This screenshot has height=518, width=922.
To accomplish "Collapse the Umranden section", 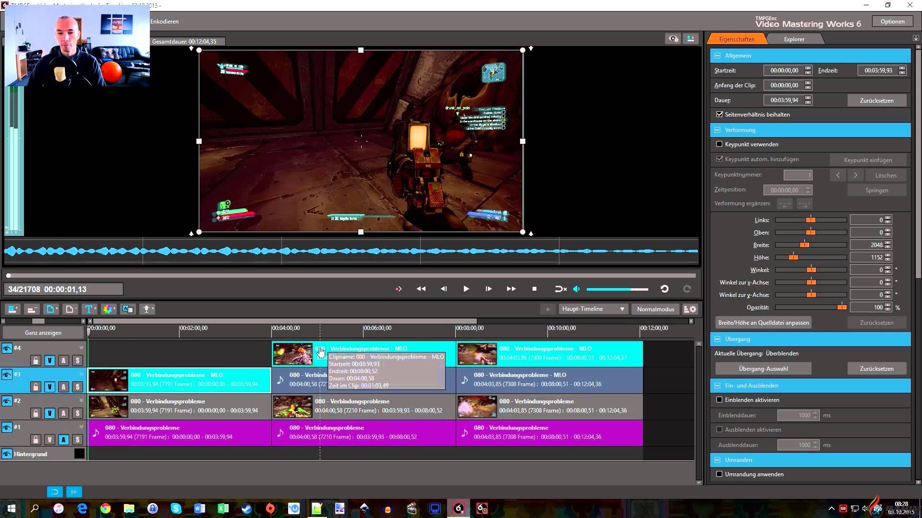I will 717,460.
